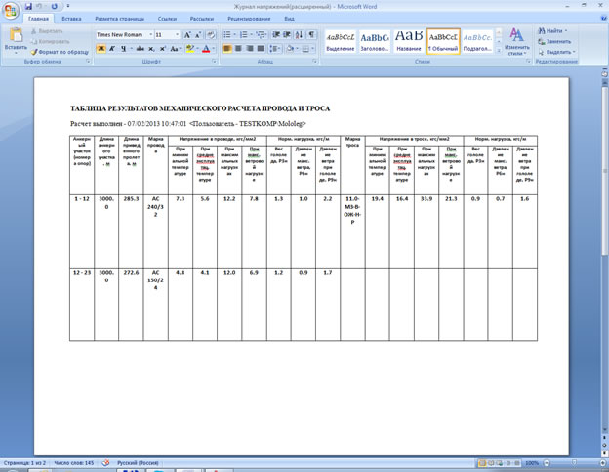Redo action in Quick Access Toolbar

(x=55, y=6)
